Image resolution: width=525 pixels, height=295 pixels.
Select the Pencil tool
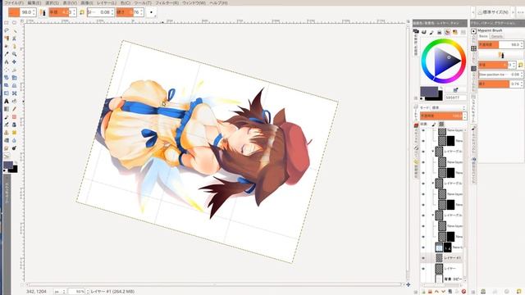[x=15, y=109]
